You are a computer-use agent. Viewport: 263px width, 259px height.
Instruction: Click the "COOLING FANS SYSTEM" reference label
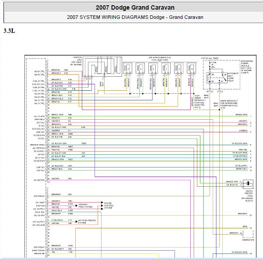(85, 206)
